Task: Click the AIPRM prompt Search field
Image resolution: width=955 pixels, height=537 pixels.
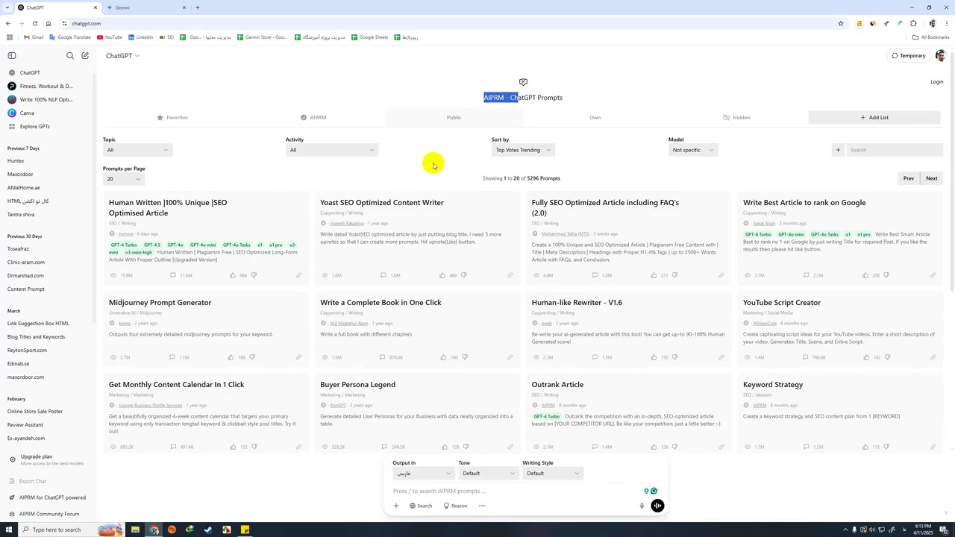Action: [x=894, y=150]
